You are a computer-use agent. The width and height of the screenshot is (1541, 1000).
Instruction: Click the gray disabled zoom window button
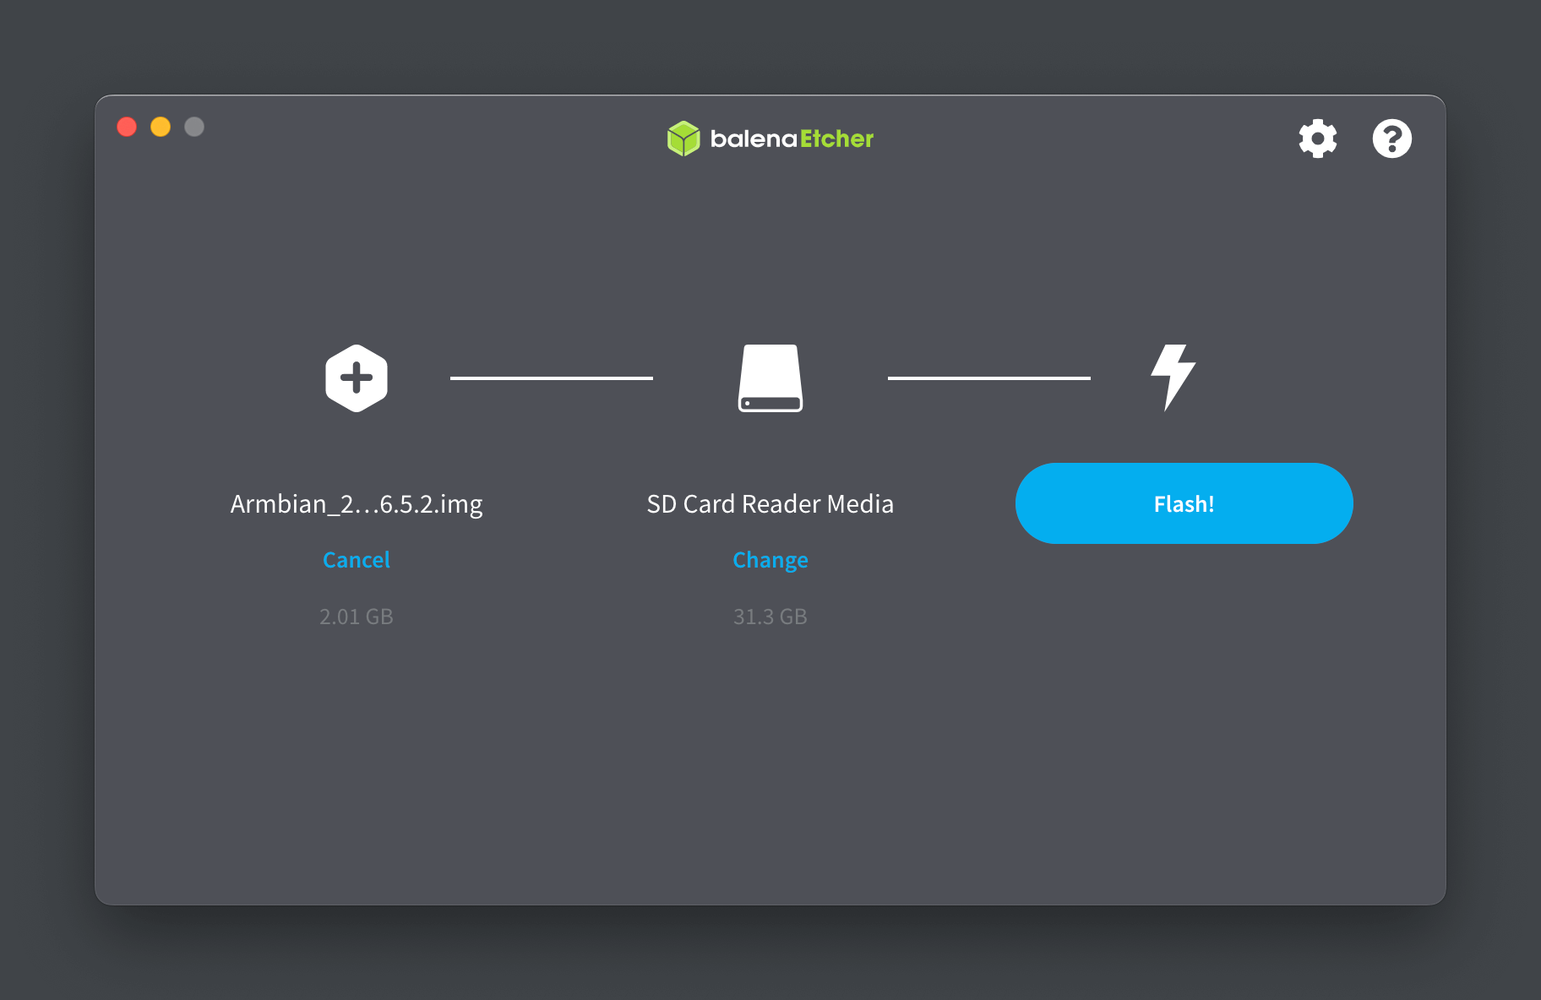194,127
